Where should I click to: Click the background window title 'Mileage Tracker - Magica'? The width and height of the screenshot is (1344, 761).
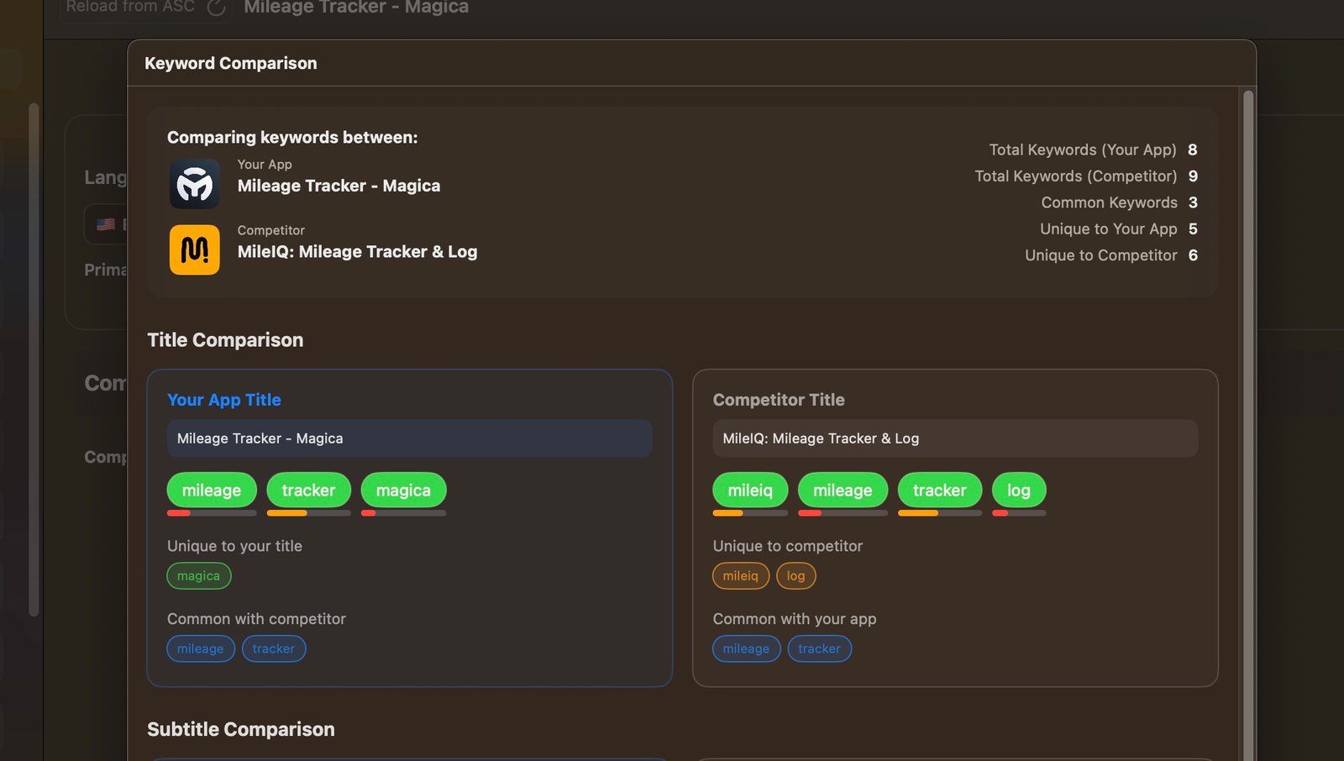tap(356, 8)
